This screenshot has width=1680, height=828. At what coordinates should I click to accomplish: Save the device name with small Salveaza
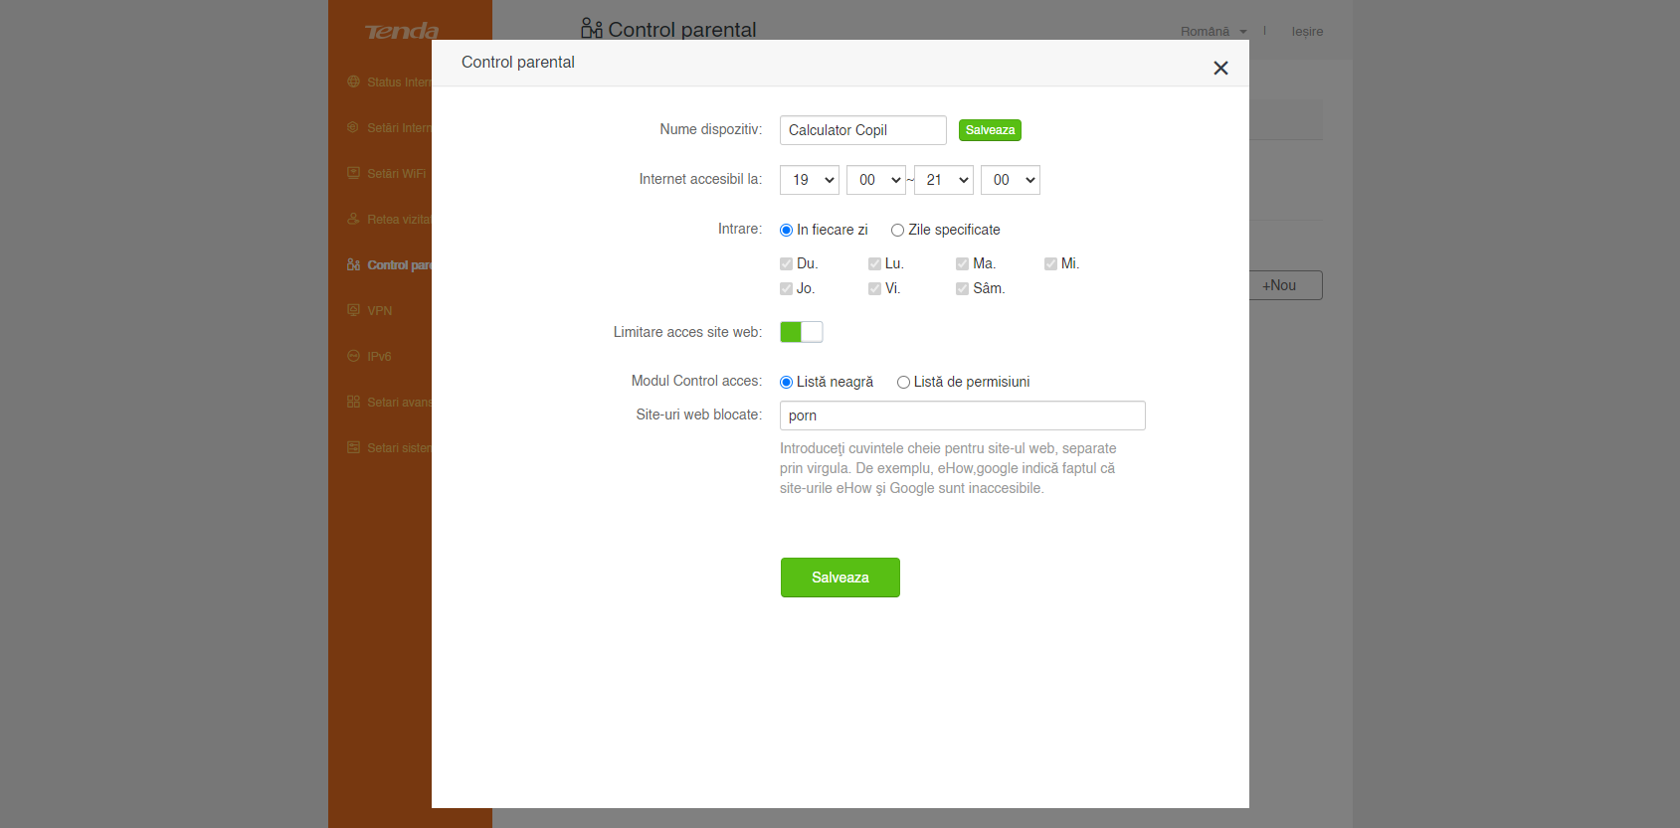pos(990,130)
